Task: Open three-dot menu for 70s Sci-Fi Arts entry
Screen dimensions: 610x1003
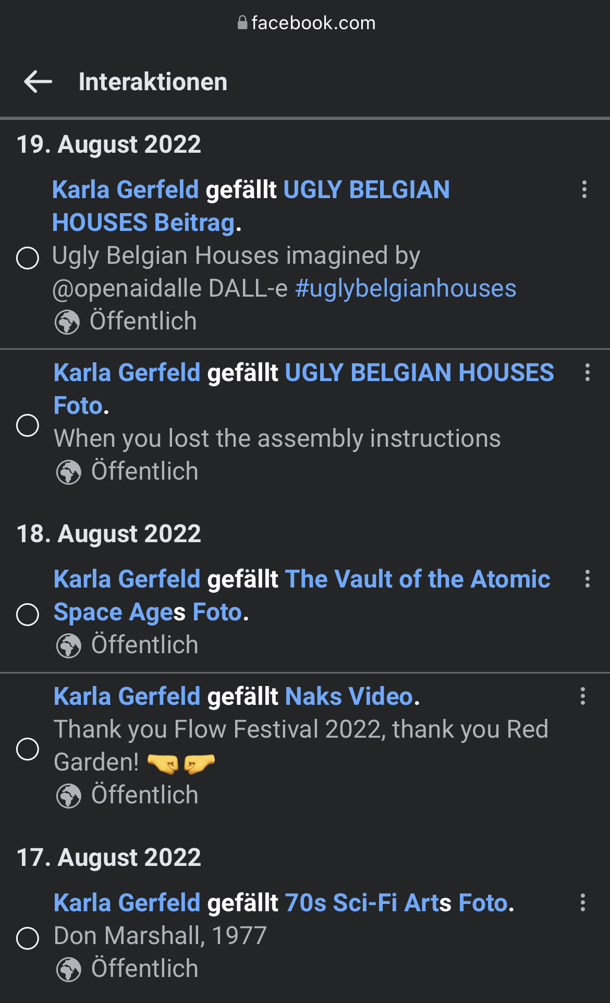Action: [x=582, y=902]
